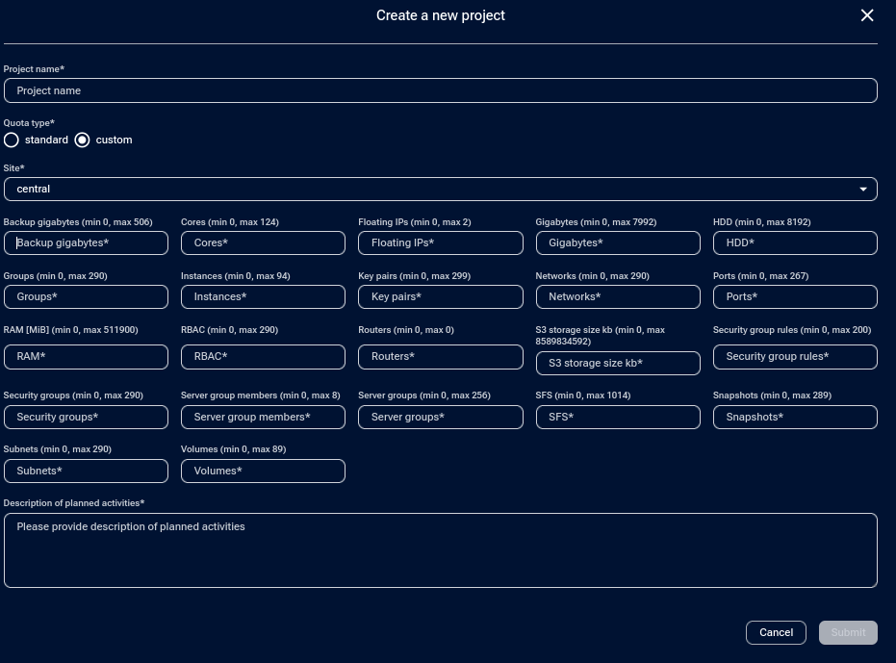Click the Project name input field
This screenshot has width=896, height=663.
coord(440,90)
